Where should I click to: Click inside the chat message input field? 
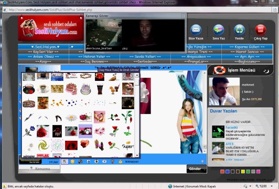coord(123,169)
